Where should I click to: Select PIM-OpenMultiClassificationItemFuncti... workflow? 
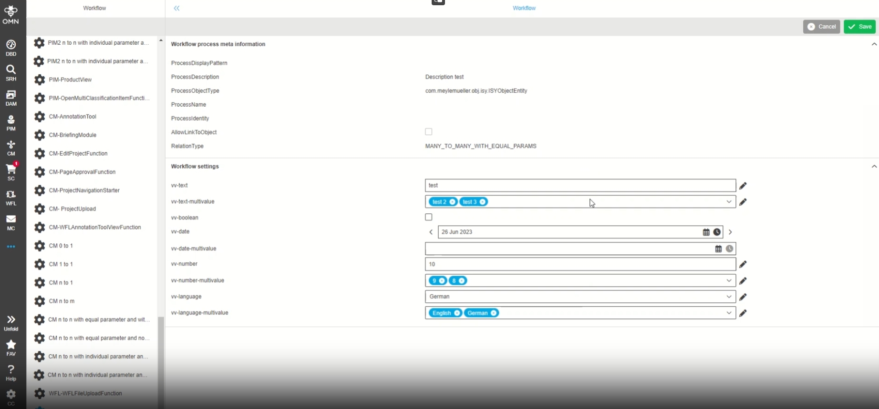point(93,99)
